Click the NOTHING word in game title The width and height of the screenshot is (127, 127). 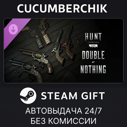93,69
